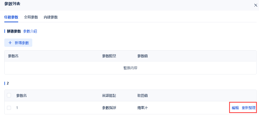259x117 pixels.
Task: Click the 來源節點 column header
Action: coord(109,95)
